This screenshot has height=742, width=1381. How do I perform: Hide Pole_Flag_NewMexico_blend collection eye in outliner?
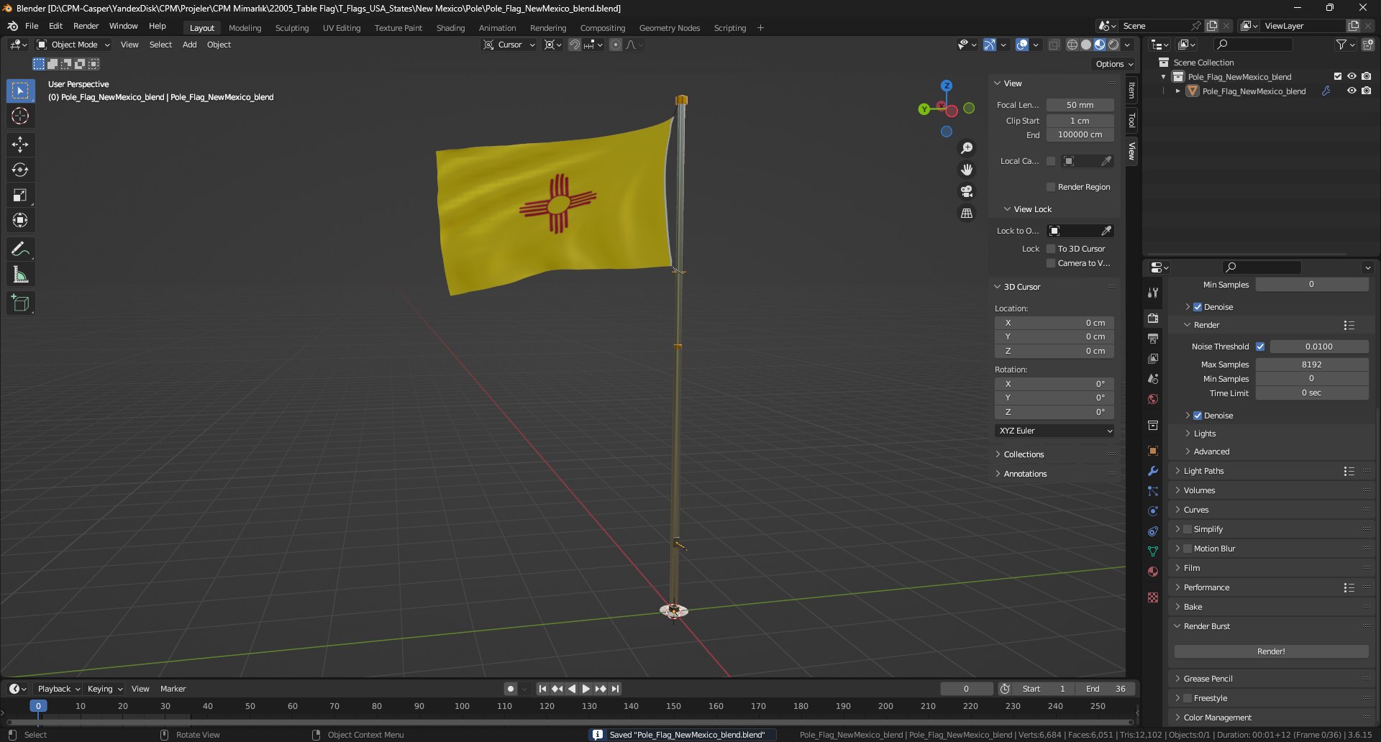click(x=1352, y=76)
